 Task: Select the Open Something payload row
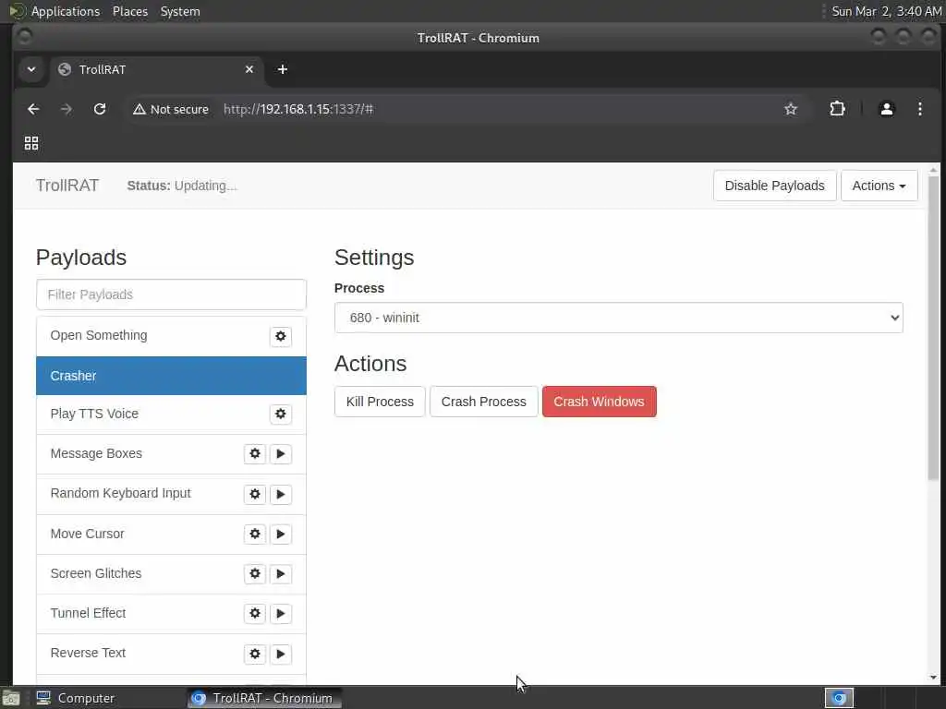pyautogui.click(x=171, y=336)
